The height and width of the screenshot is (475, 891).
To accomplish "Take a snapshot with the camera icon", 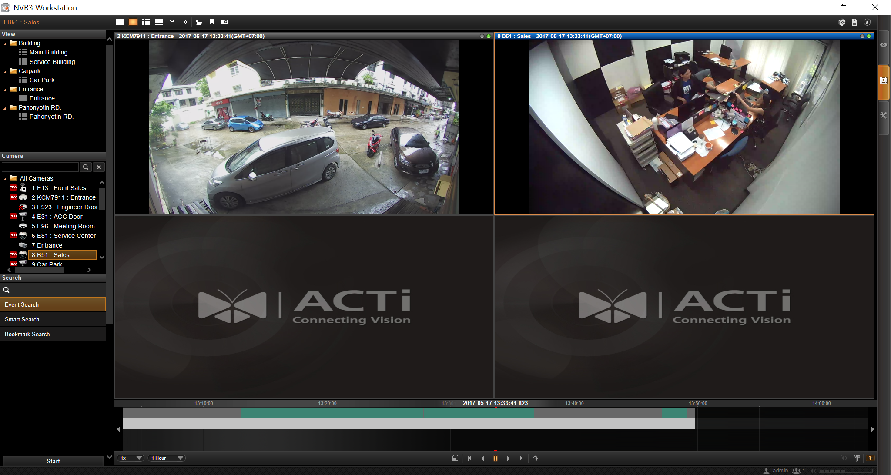I will click(225, 22).
